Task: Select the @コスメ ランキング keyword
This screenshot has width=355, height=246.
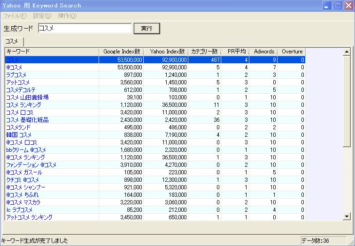Action: (25, 157)
